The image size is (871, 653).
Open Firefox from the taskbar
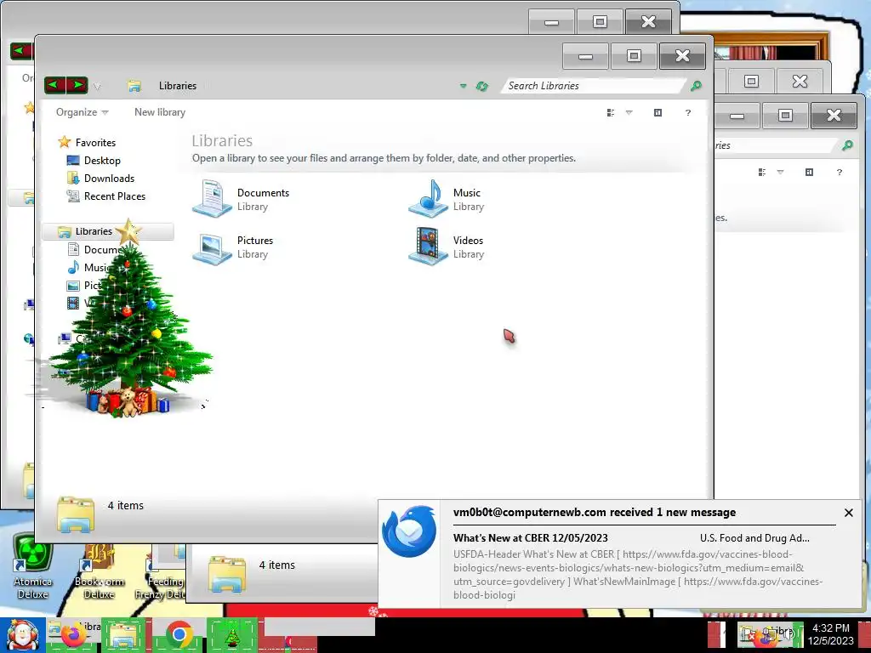click(x=75, y=635)
